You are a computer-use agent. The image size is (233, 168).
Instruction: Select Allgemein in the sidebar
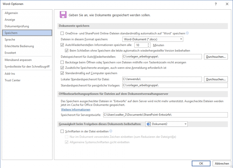click(11, 13)
